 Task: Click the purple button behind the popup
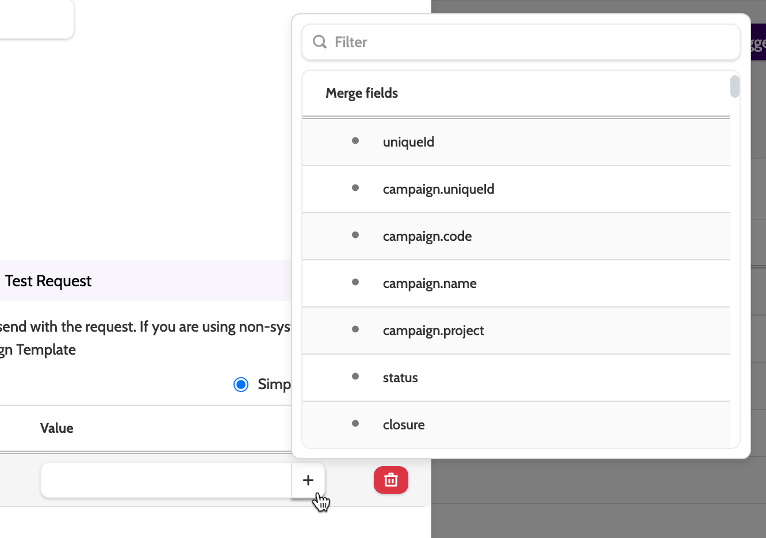point(758,42)
